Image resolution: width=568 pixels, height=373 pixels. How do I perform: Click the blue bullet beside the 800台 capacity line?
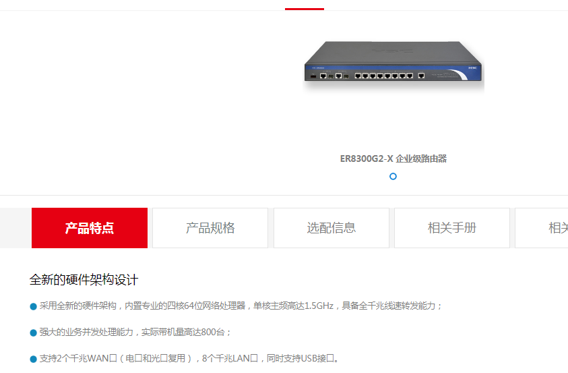(33, 333)
